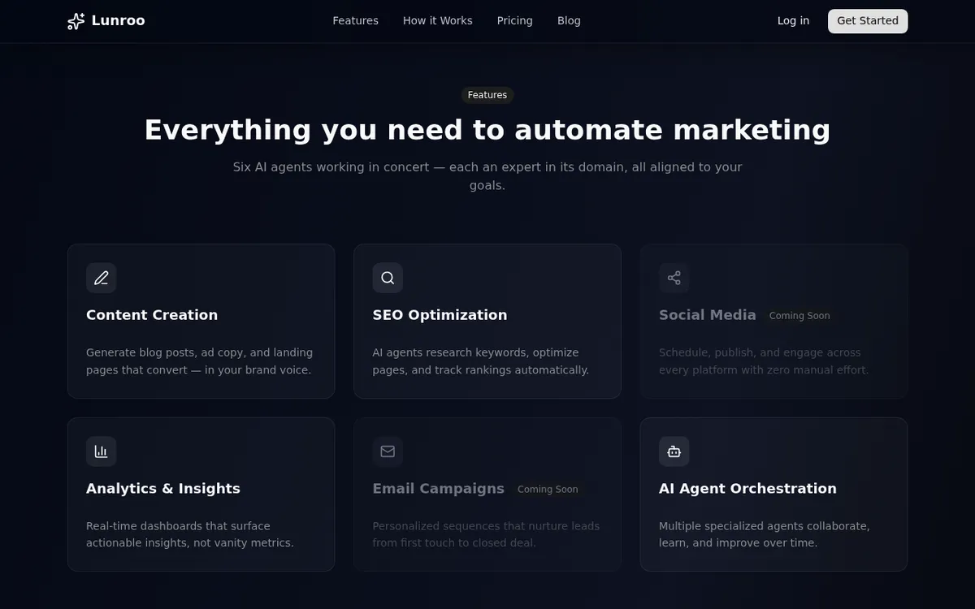Image resolution: width=975 pixels, height=609 pixels.
Task: Click description "Schedule, publish, and engage across"
Action: click(x=760, y=353)
